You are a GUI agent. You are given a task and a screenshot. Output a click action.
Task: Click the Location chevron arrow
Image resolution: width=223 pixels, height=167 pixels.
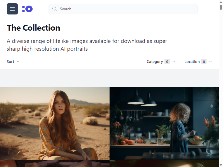click(210, 62)
